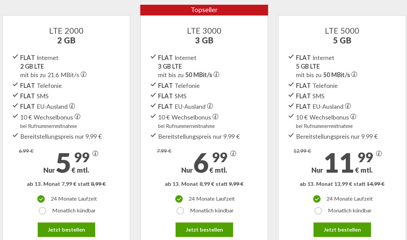This screenshot has height=240, width=407.
Task: Select Monatlich kündbar for LTE 5000
Action: point(318,211)
